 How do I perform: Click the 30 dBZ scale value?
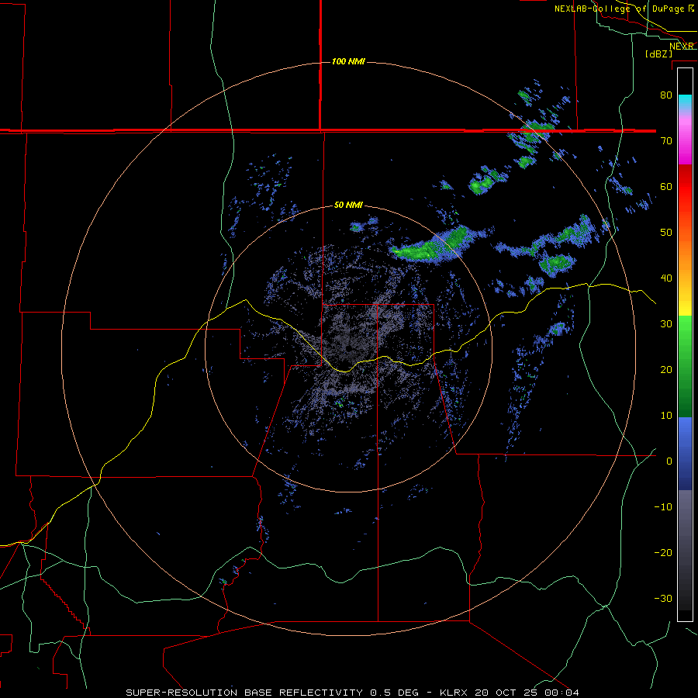click(665, 323)
